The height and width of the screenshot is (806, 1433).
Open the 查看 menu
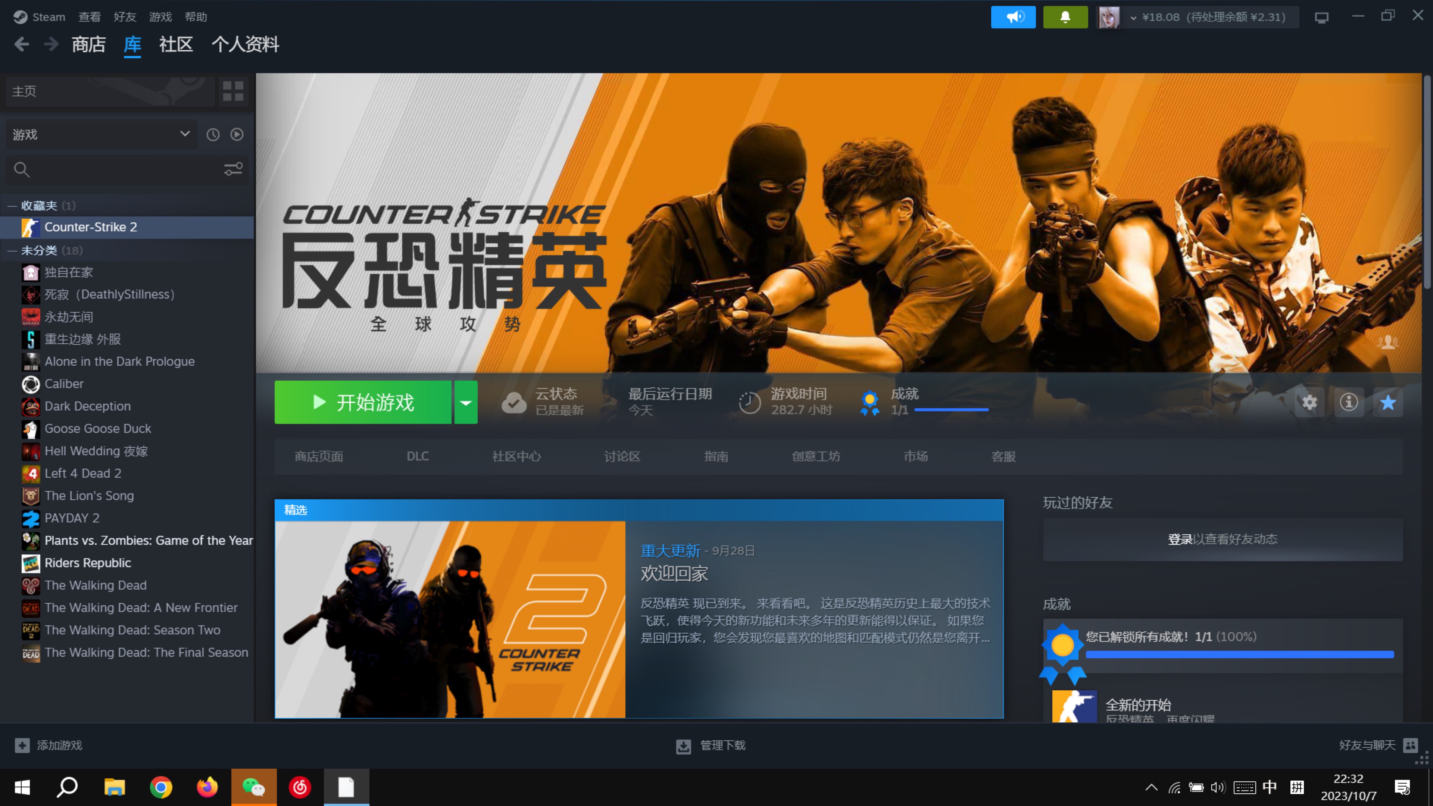tap(89, 17)
